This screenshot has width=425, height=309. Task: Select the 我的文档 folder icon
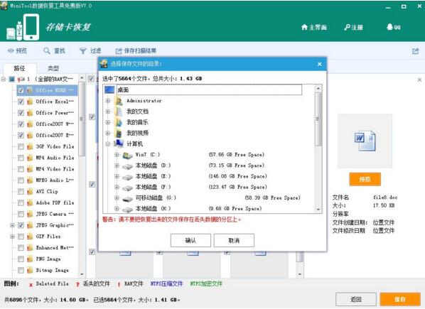click(119, 112)
